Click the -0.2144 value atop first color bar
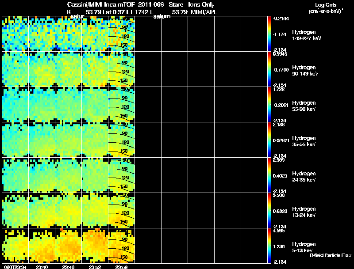Screen dimensions: 354x269 point(280,19)
